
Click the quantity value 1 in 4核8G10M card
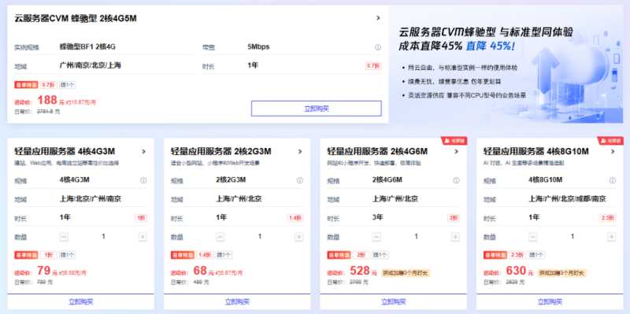[x=573, y=237]
